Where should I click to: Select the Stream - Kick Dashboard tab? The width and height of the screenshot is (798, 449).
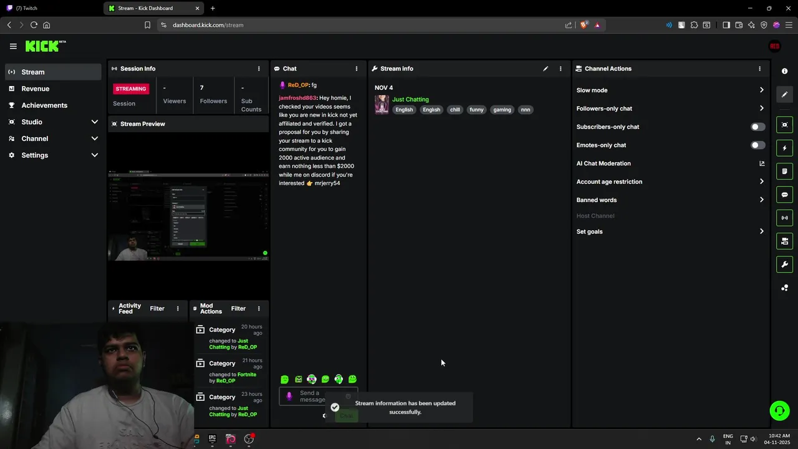tap(154, 8)
